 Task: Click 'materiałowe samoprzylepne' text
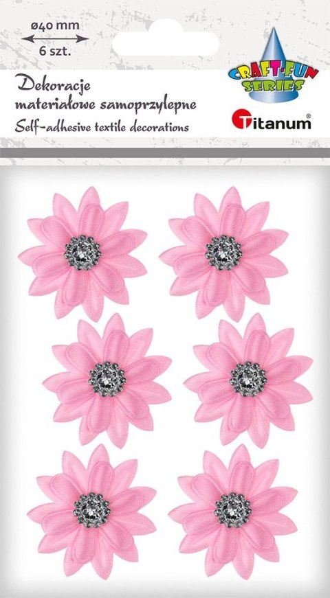point(105,105)
